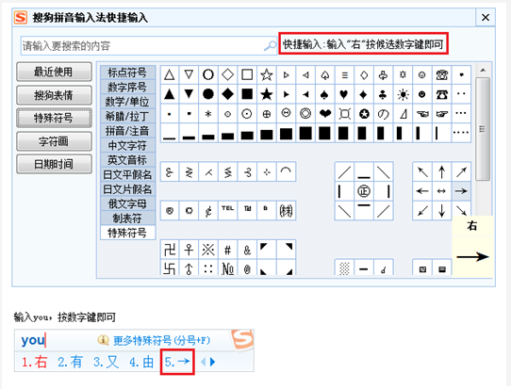
Task: Select the down arrow symbol
Action: (441, 211)
